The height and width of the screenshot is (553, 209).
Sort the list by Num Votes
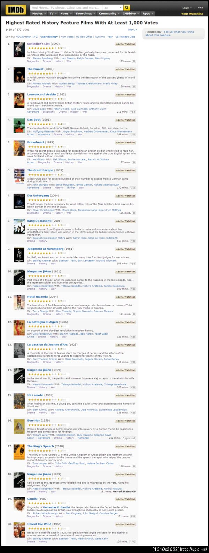click(67, 37)
